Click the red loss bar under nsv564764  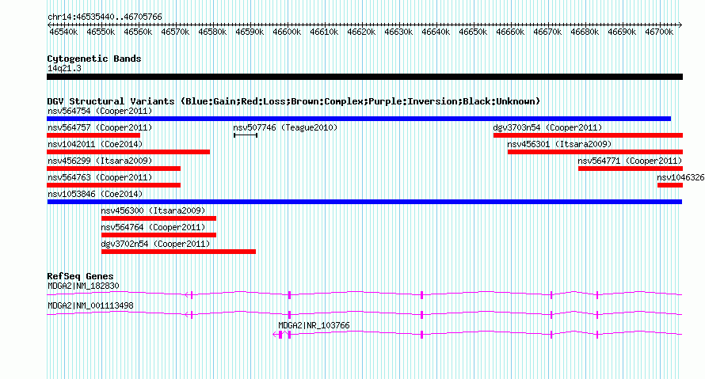[158, 235]
